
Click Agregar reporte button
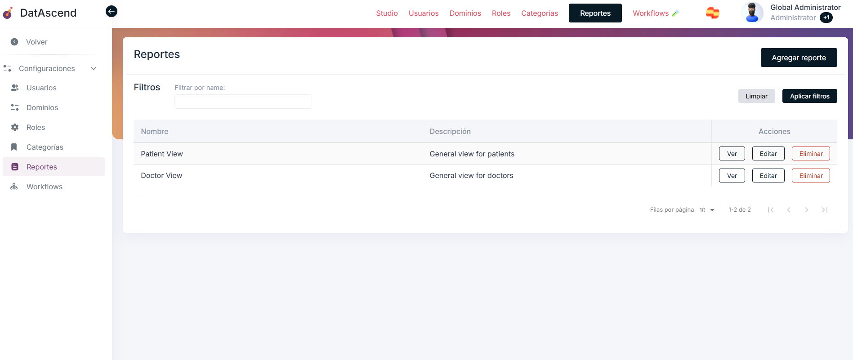(799, 58)
